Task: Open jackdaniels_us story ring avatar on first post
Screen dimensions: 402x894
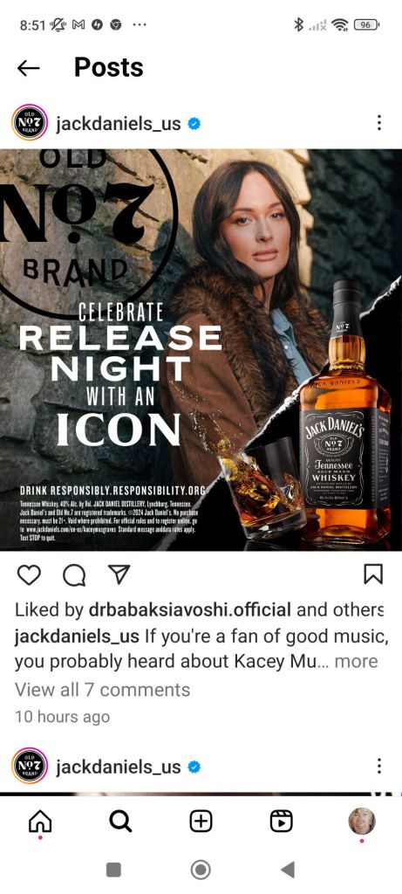Action: (x=29, y=122)
